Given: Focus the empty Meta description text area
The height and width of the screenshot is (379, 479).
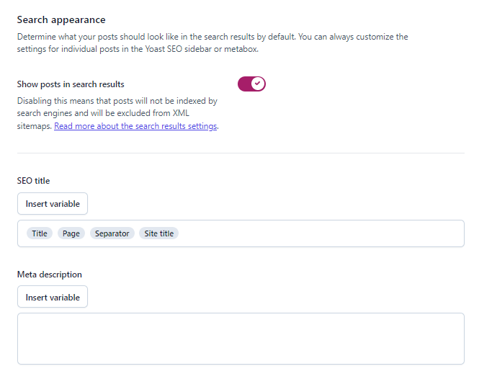Looking at the screenshot, I should 241,339.
